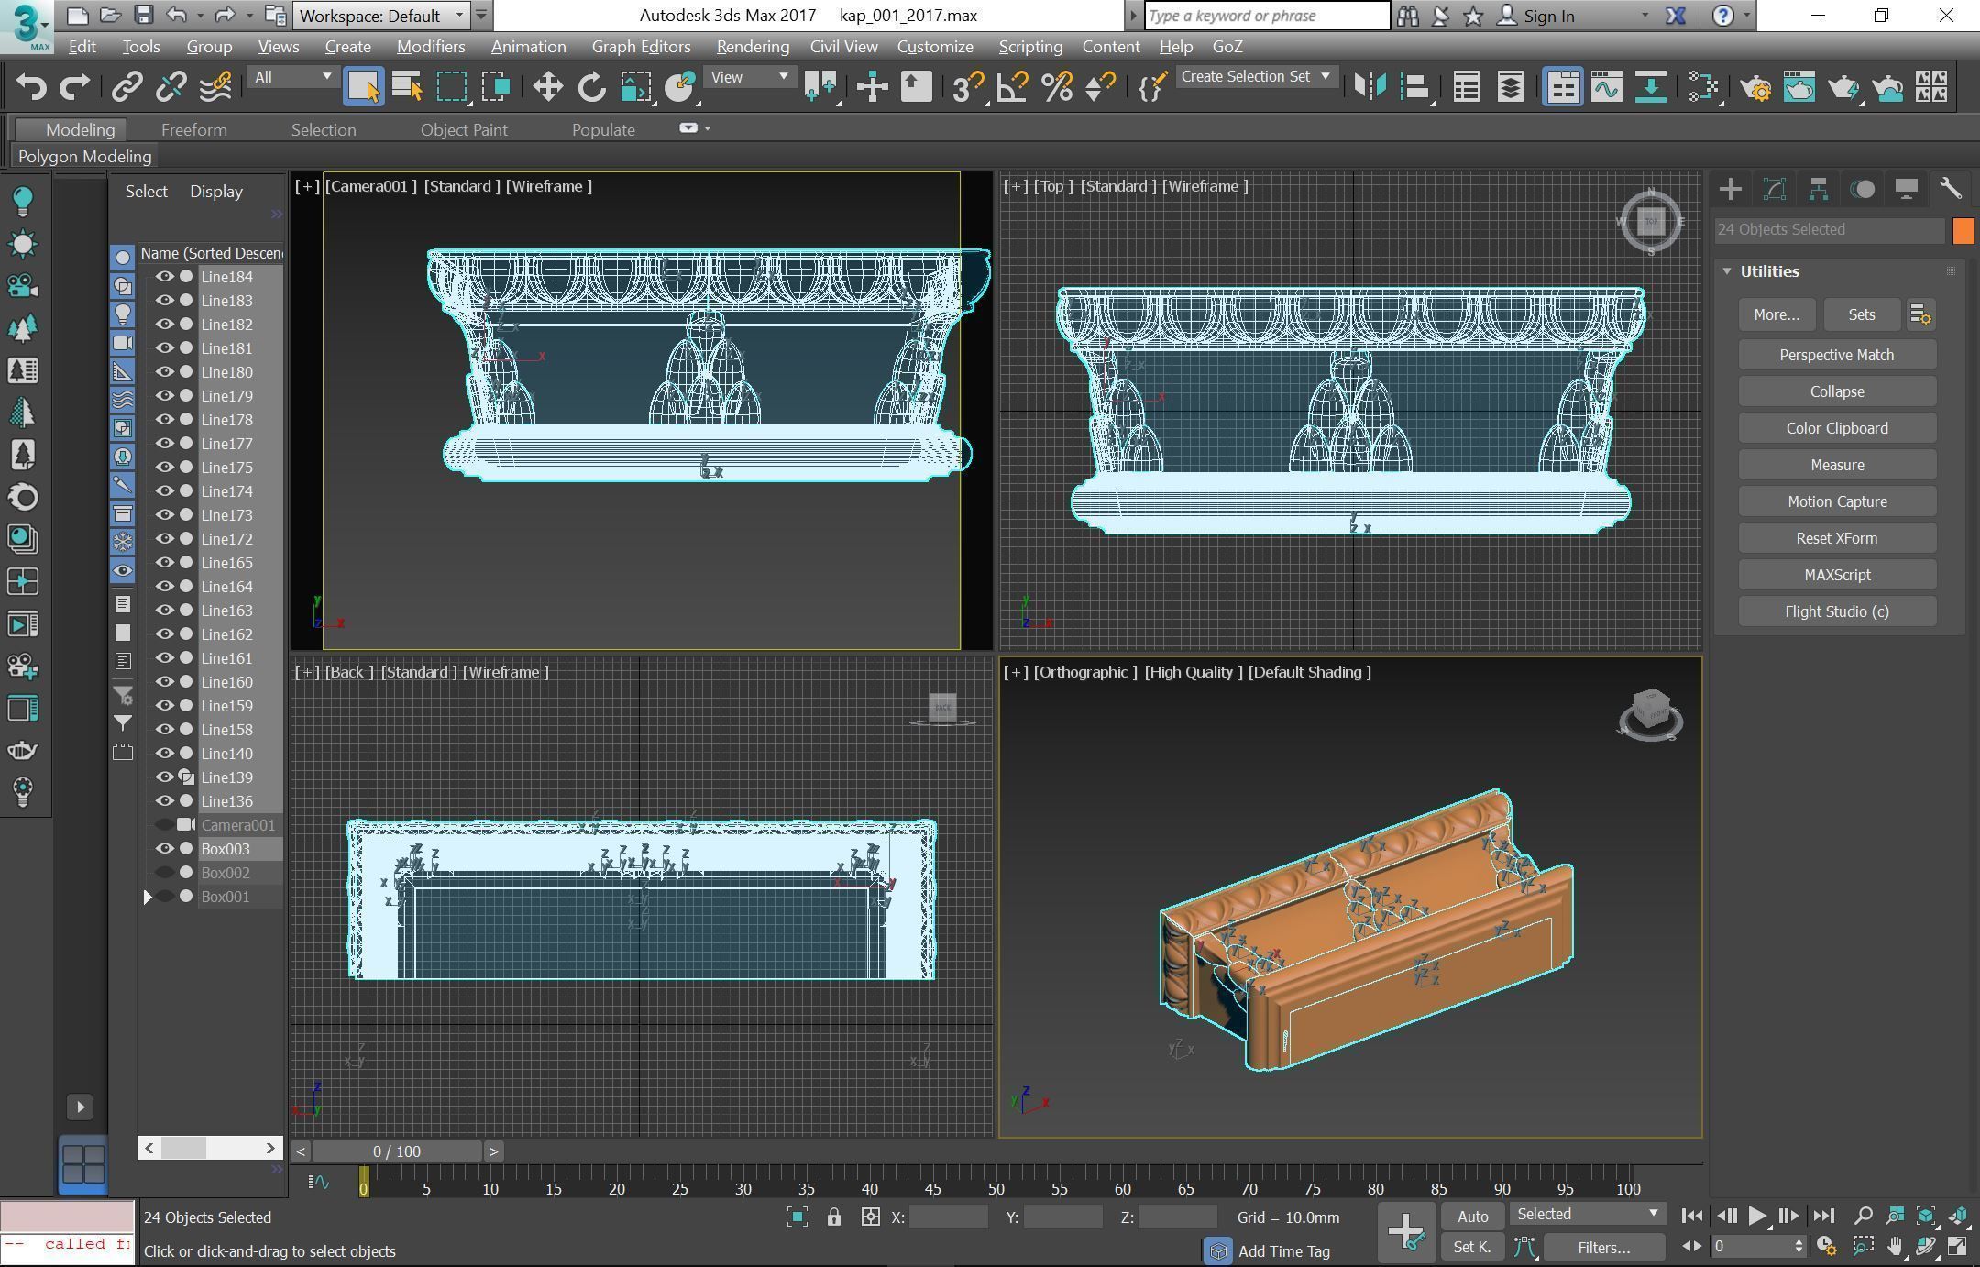Toggle Set Key mode button
1980x1267 pixels.
[x=1472, y=1247]
